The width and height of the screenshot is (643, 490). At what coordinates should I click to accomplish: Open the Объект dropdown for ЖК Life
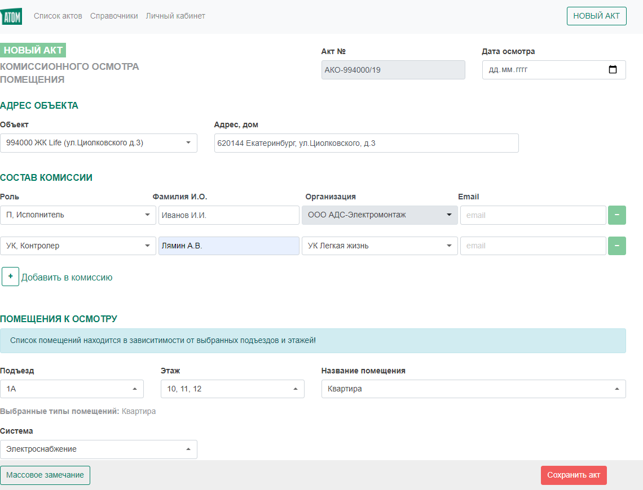click(x=99, y=143)
